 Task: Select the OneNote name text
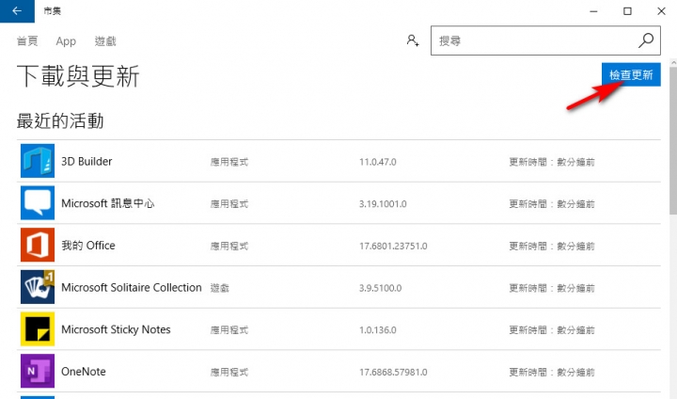click(84, 372)
